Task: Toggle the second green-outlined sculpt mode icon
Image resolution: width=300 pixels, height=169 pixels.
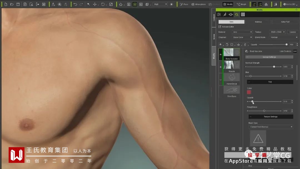Action: (260, 4)
